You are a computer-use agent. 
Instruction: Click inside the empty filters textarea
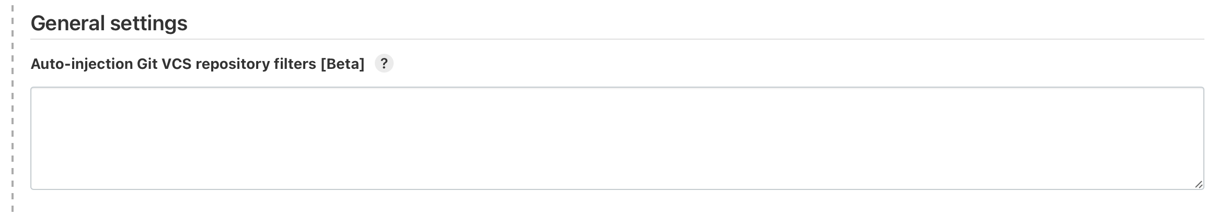tap(617, 138)
